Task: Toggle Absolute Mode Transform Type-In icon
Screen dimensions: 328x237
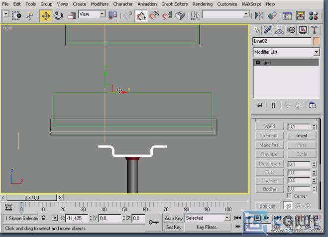Action: [55, 218]
